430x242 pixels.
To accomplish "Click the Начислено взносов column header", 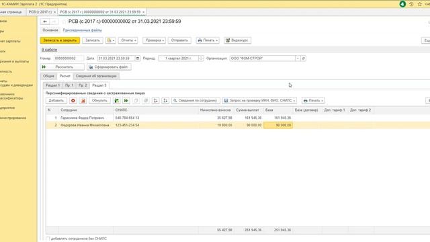I will 216,110.
